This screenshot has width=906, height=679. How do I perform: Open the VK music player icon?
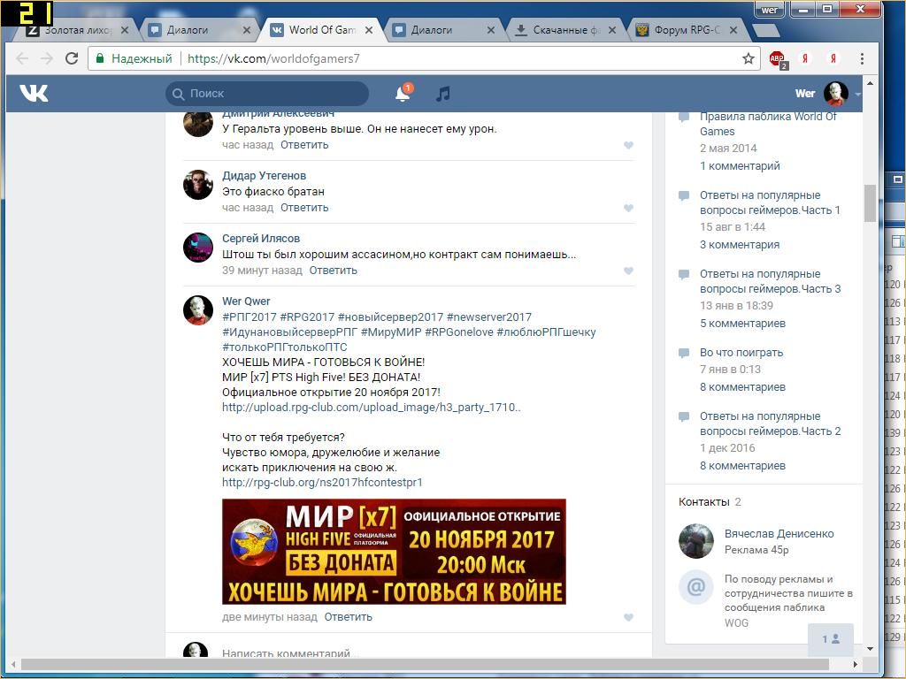[x=442, y=94]
